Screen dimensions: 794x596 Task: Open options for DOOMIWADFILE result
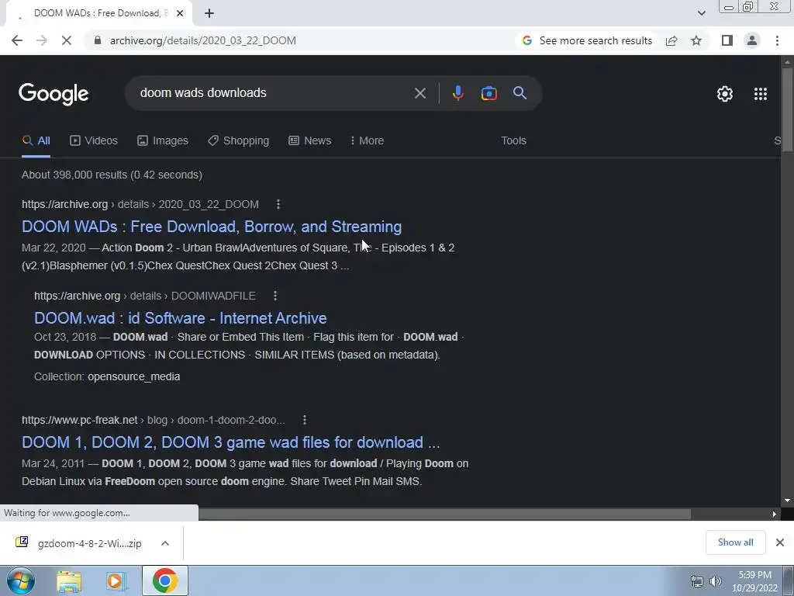coord(275,296)
